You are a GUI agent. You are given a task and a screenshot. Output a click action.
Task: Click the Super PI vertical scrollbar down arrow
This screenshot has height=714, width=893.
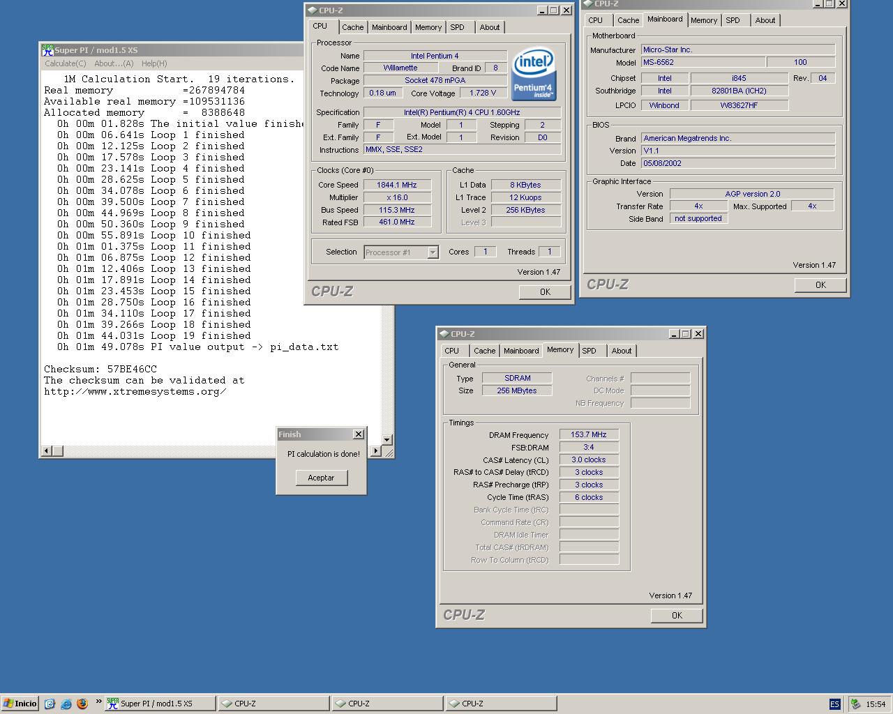coord(387,440)
